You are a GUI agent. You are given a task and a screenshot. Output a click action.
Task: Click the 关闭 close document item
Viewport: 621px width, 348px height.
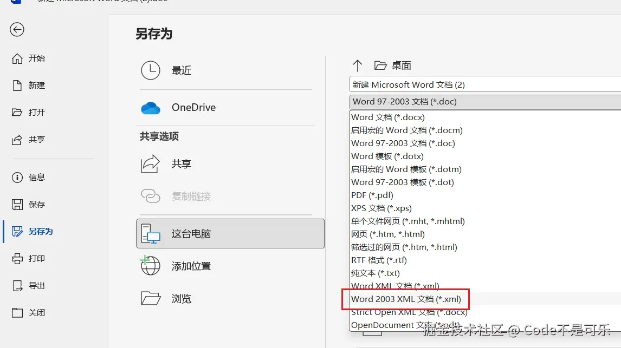coord(29,313)
